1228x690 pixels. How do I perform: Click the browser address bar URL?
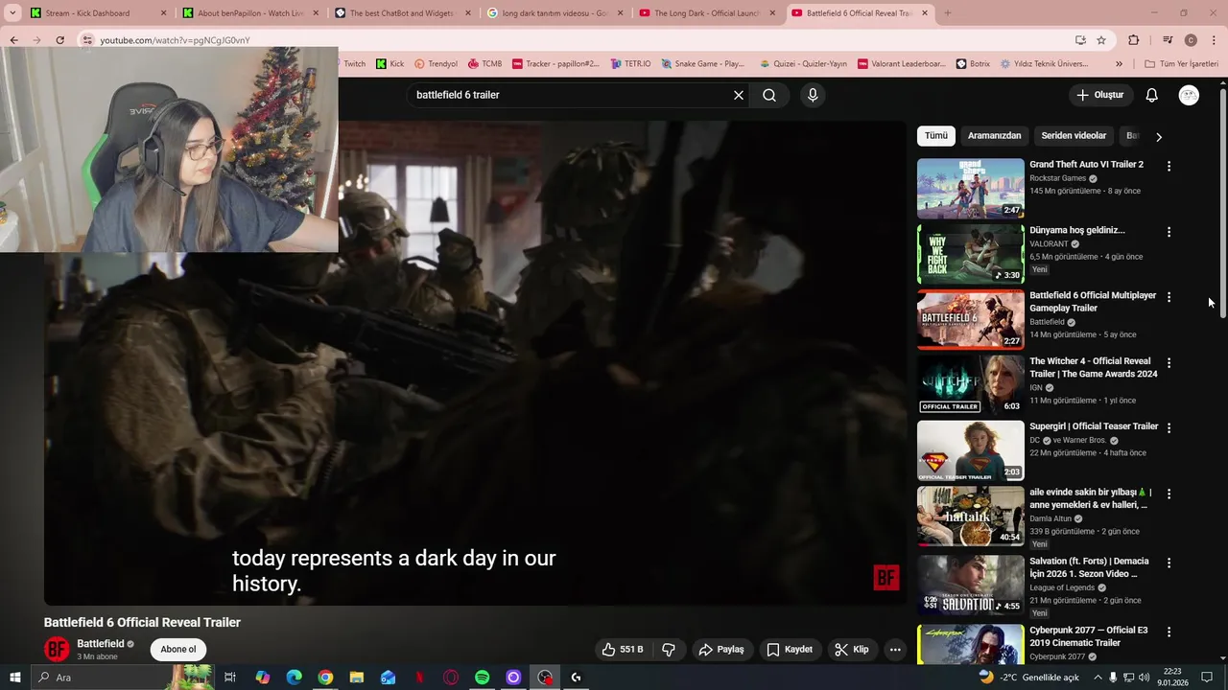point(175,40)
